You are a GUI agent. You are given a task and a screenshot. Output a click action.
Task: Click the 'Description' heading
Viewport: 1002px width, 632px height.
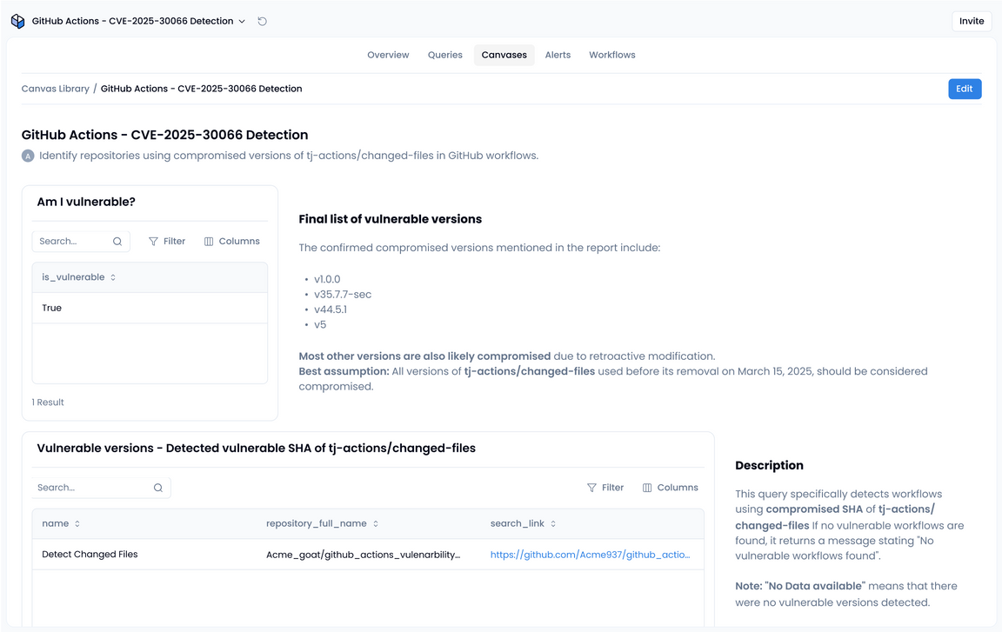[769, 465]
